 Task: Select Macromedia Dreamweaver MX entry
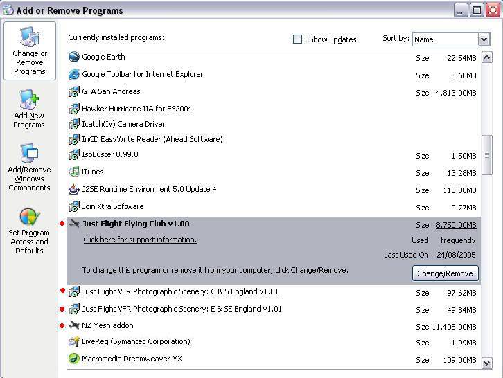click(x=274, y=359)
